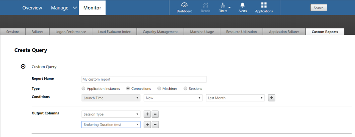
Task: Open the Brokering Duration (ms) dropdown
Action: click(111, 125)
